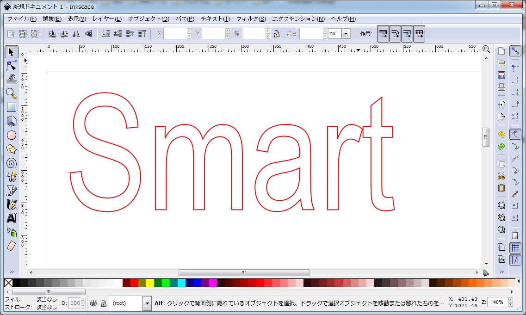This screenshot has width=526, height=315.
Task: Select the Zoom magnifier tool
Action: [11, 93]
